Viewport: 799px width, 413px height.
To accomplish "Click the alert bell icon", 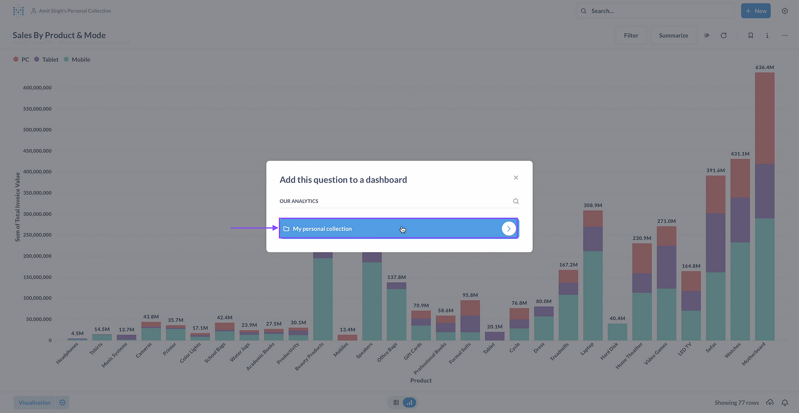I will (x=785, y=403).
